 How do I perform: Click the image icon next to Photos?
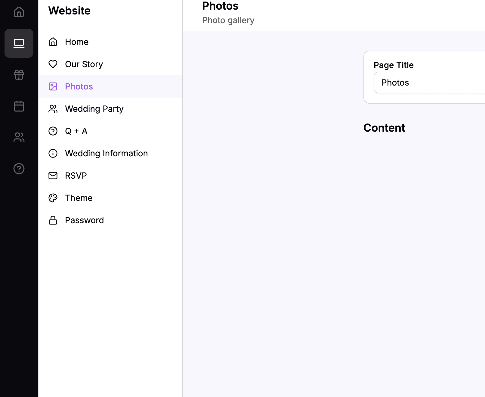(x=53, y=86)
